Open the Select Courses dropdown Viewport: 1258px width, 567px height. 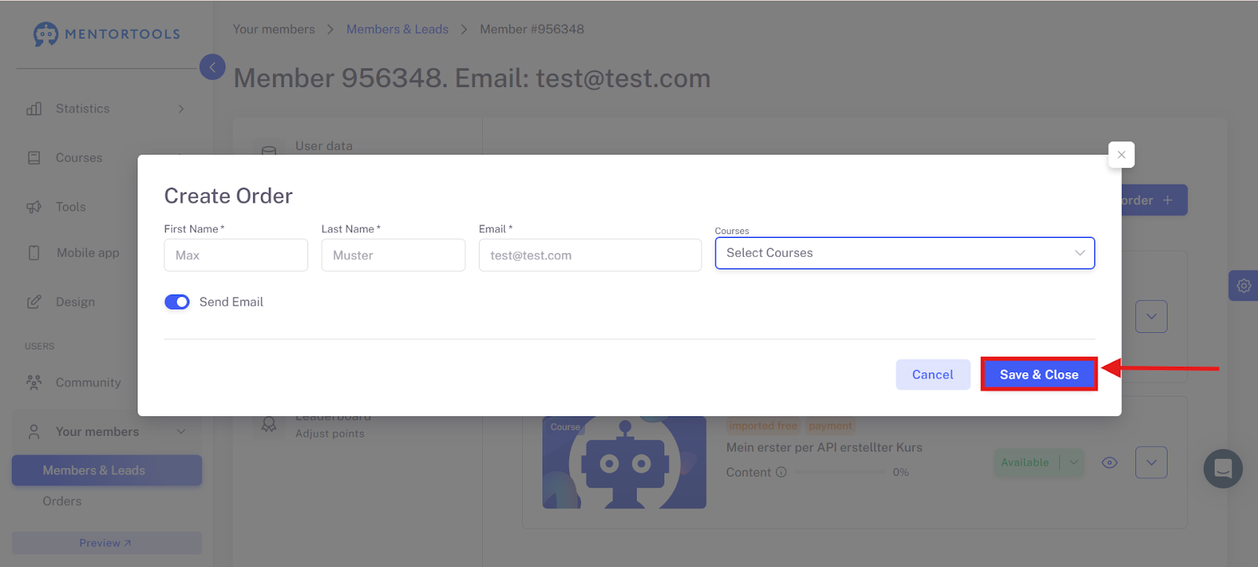click(905, 253)
